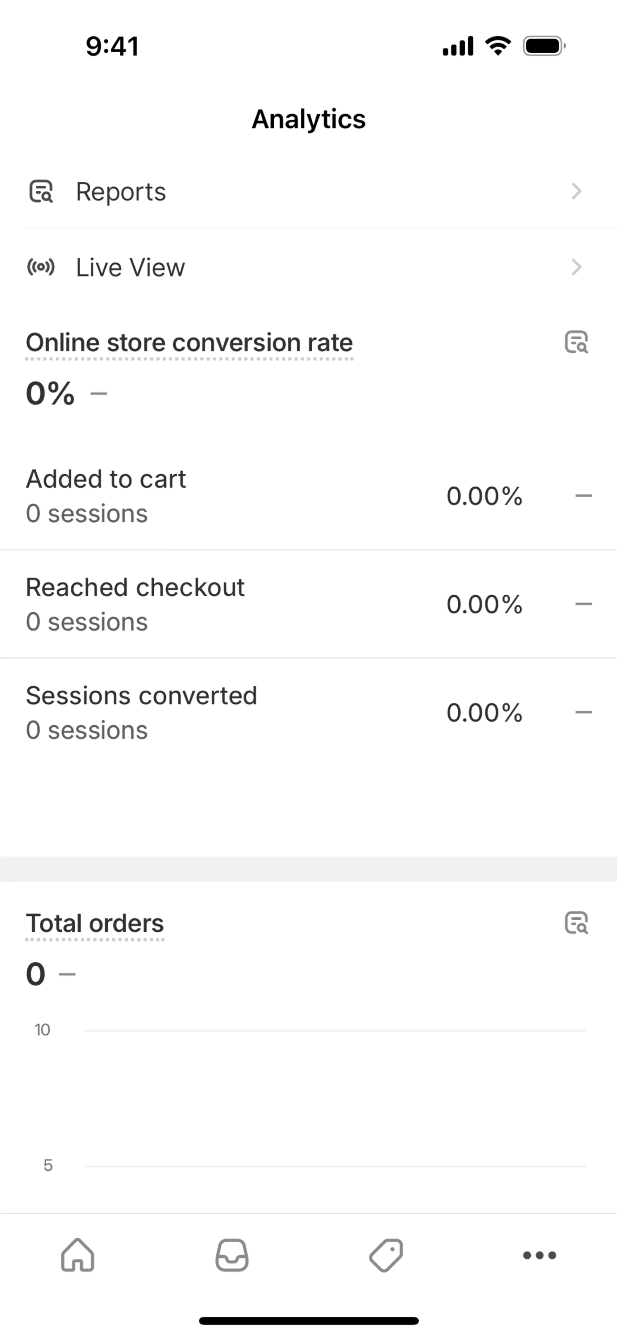Screen dimensions: 617x1337
Task: Tap the 0% conversion rate value
Action: click(50, 393)
